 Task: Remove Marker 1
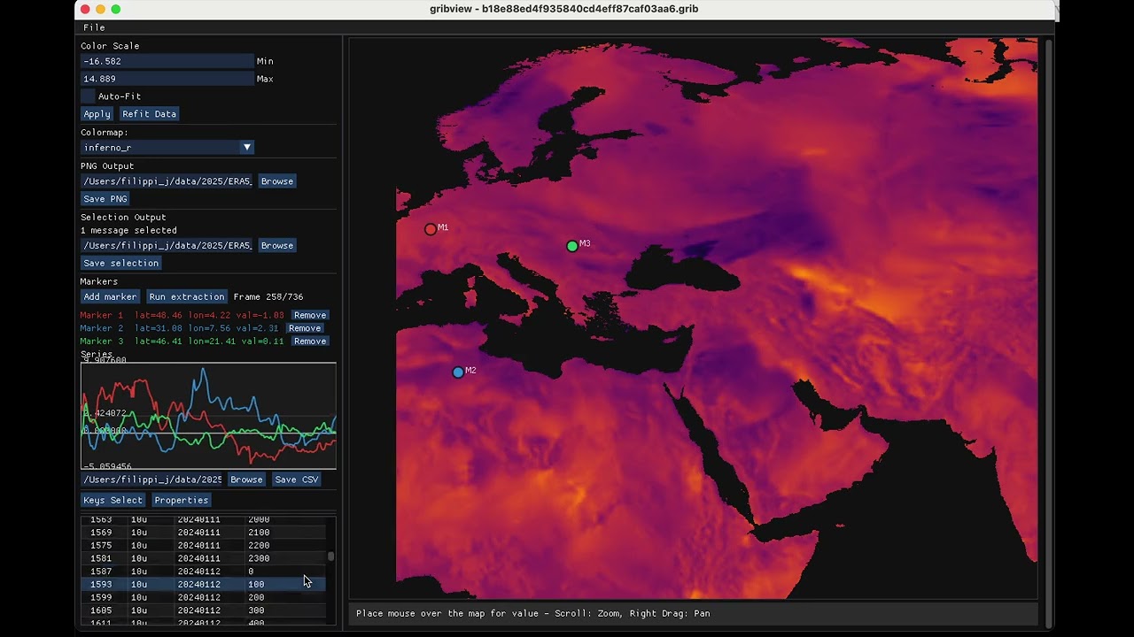coord(310,315)
